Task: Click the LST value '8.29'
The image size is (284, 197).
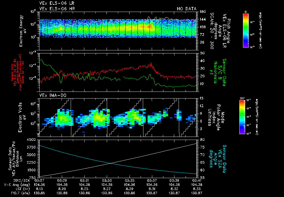Action: [x=130, y=189]
